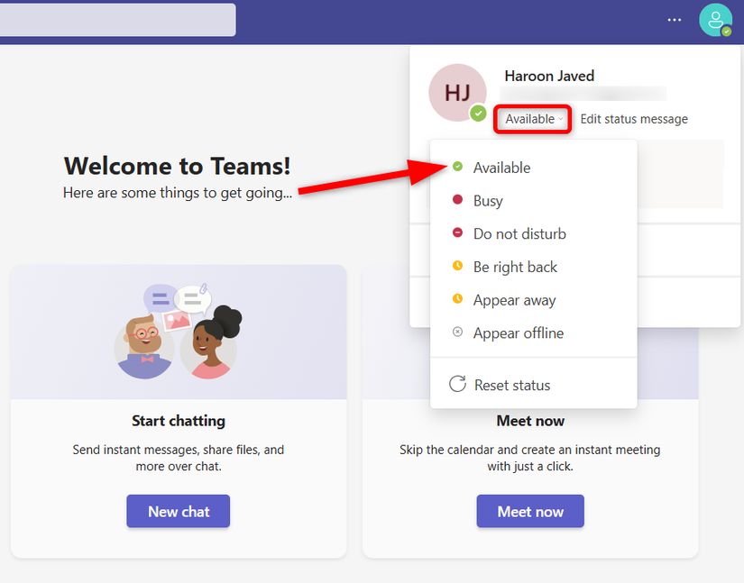Select the Available status icon
This screenshot has height=583, width=744.
(458, 167)
